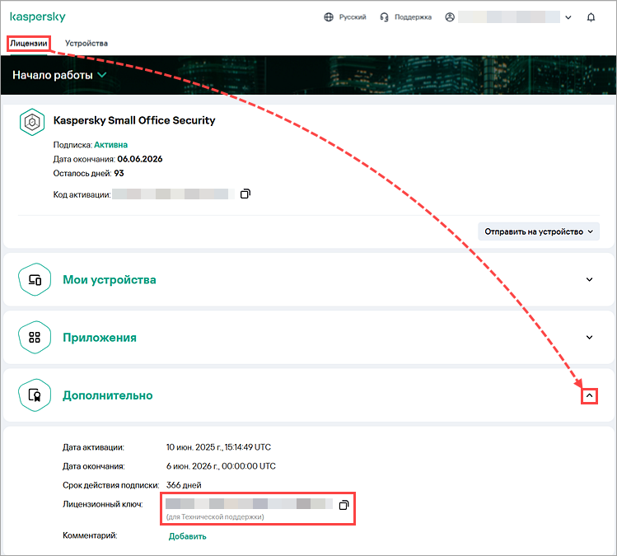
Task: Click the activation date 10 июн. 2025 value
Action: point(218,447)
